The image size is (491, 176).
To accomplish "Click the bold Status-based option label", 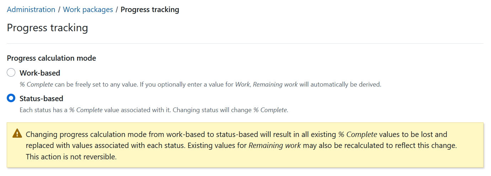I will pos(41,98).
